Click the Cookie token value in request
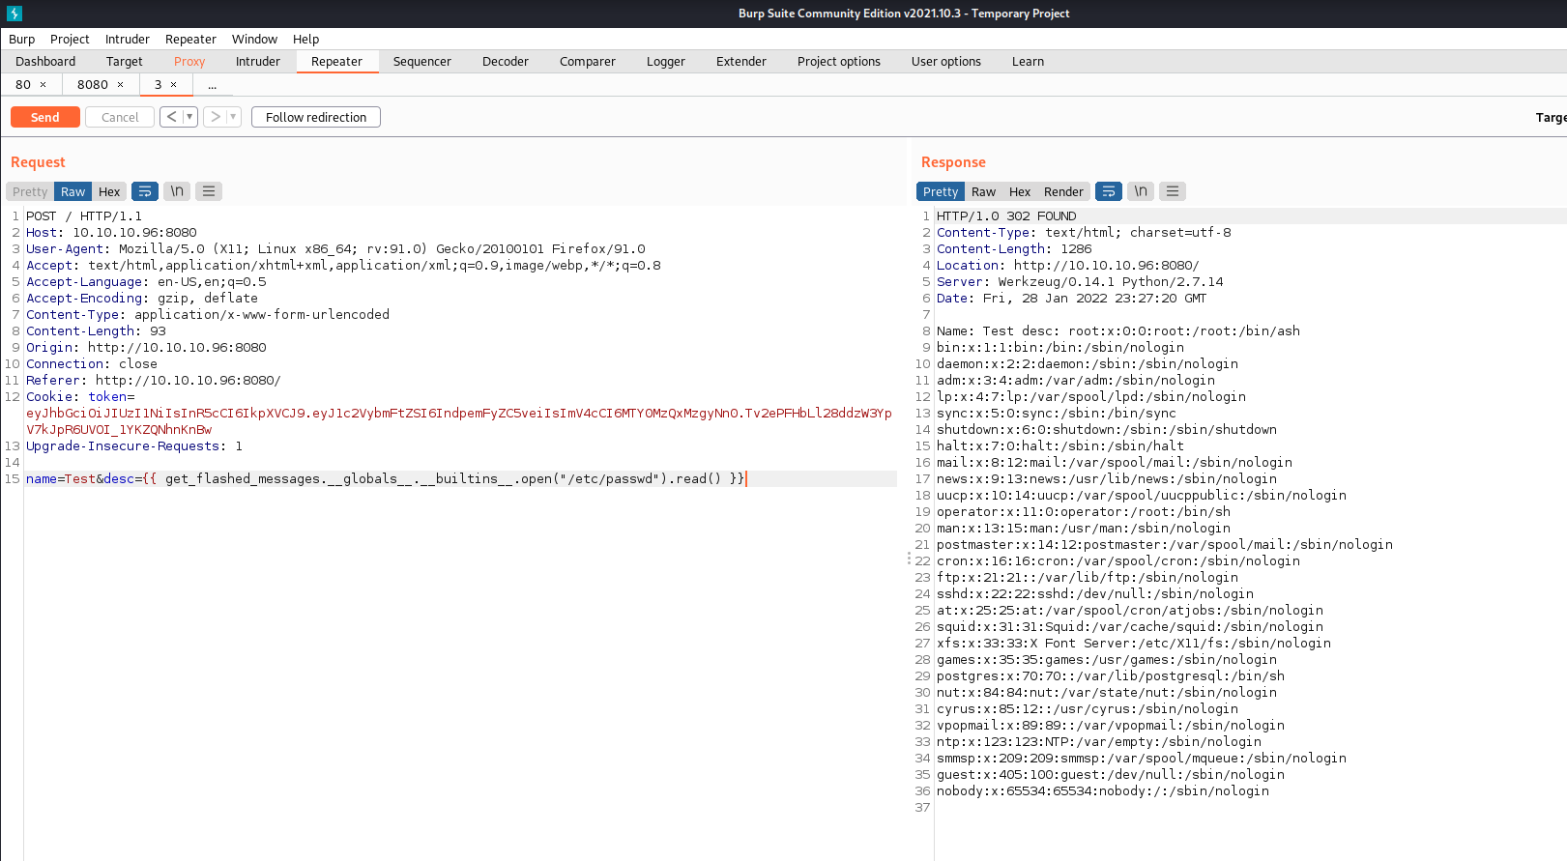 pos(459,421)
